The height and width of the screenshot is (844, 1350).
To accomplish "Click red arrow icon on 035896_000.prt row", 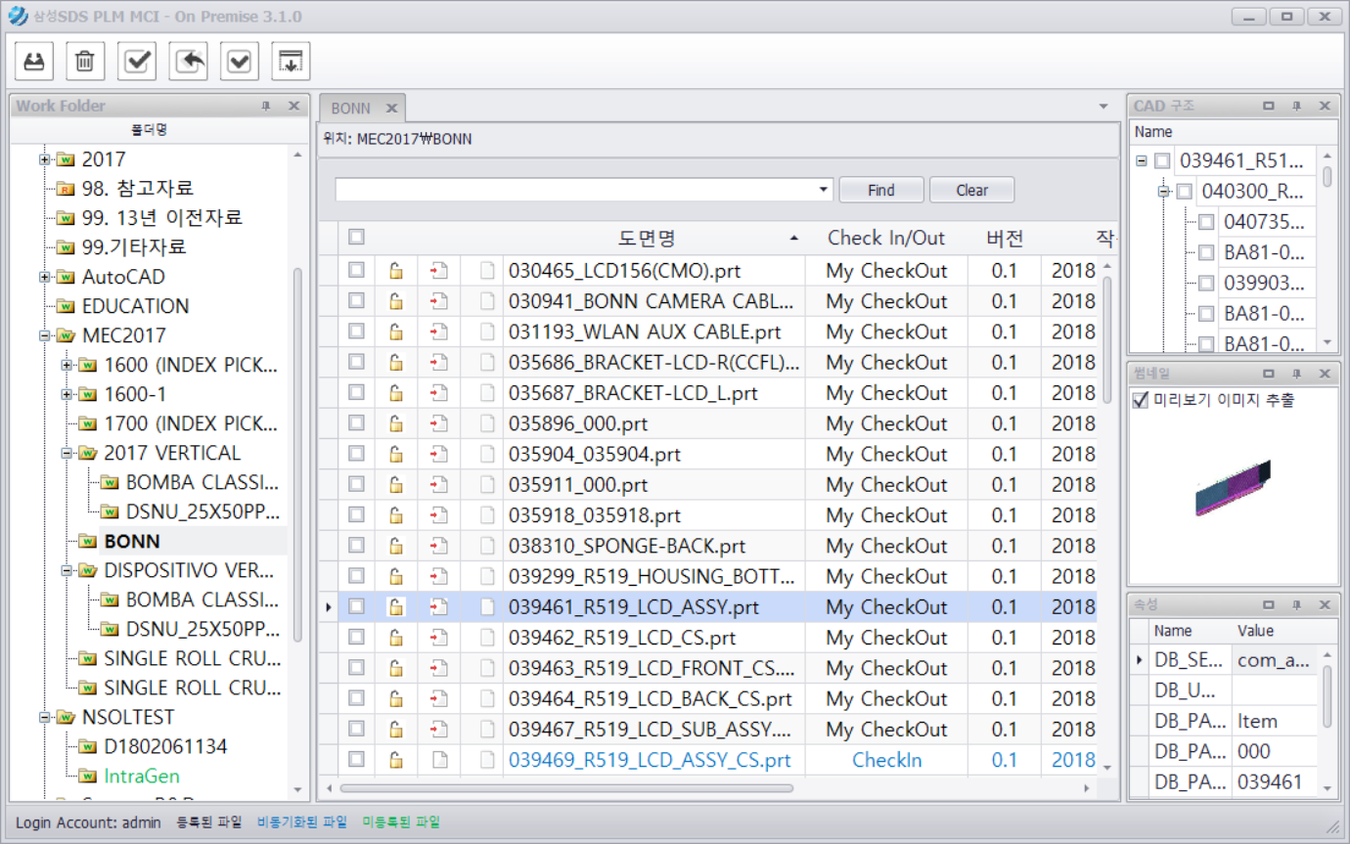I will click(439, 423).
